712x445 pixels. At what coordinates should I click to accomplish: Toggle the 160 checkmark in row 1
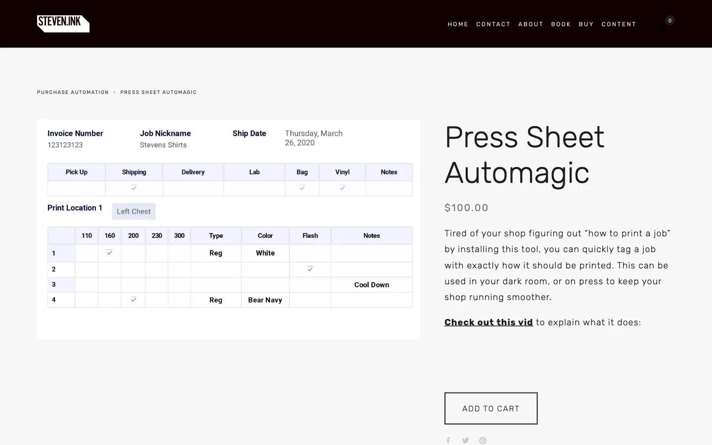coord(110,253)
